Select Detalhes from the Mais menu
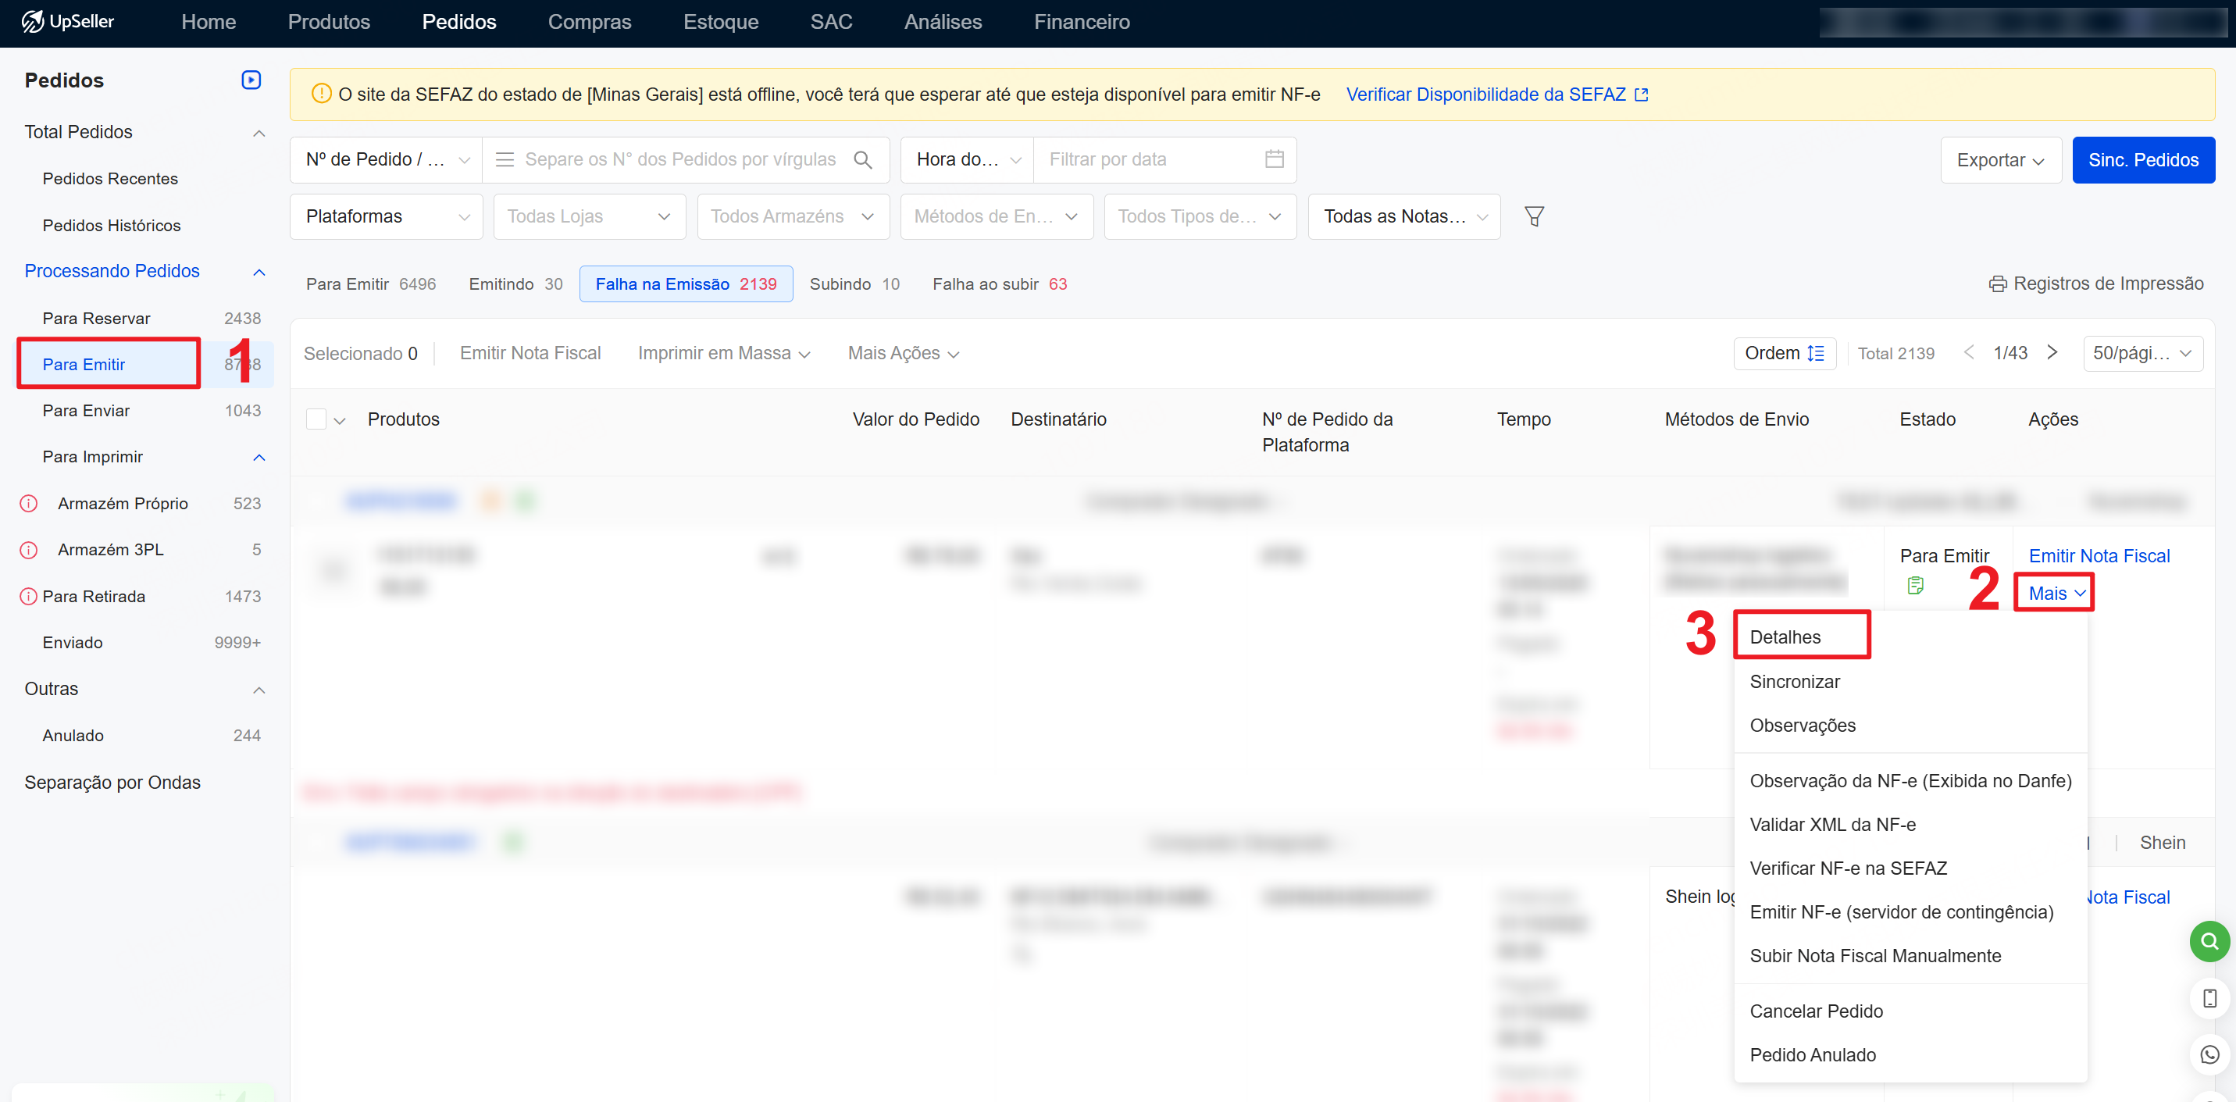The height and width of the screenshot is (1102, 2236). pos(1785,637)
